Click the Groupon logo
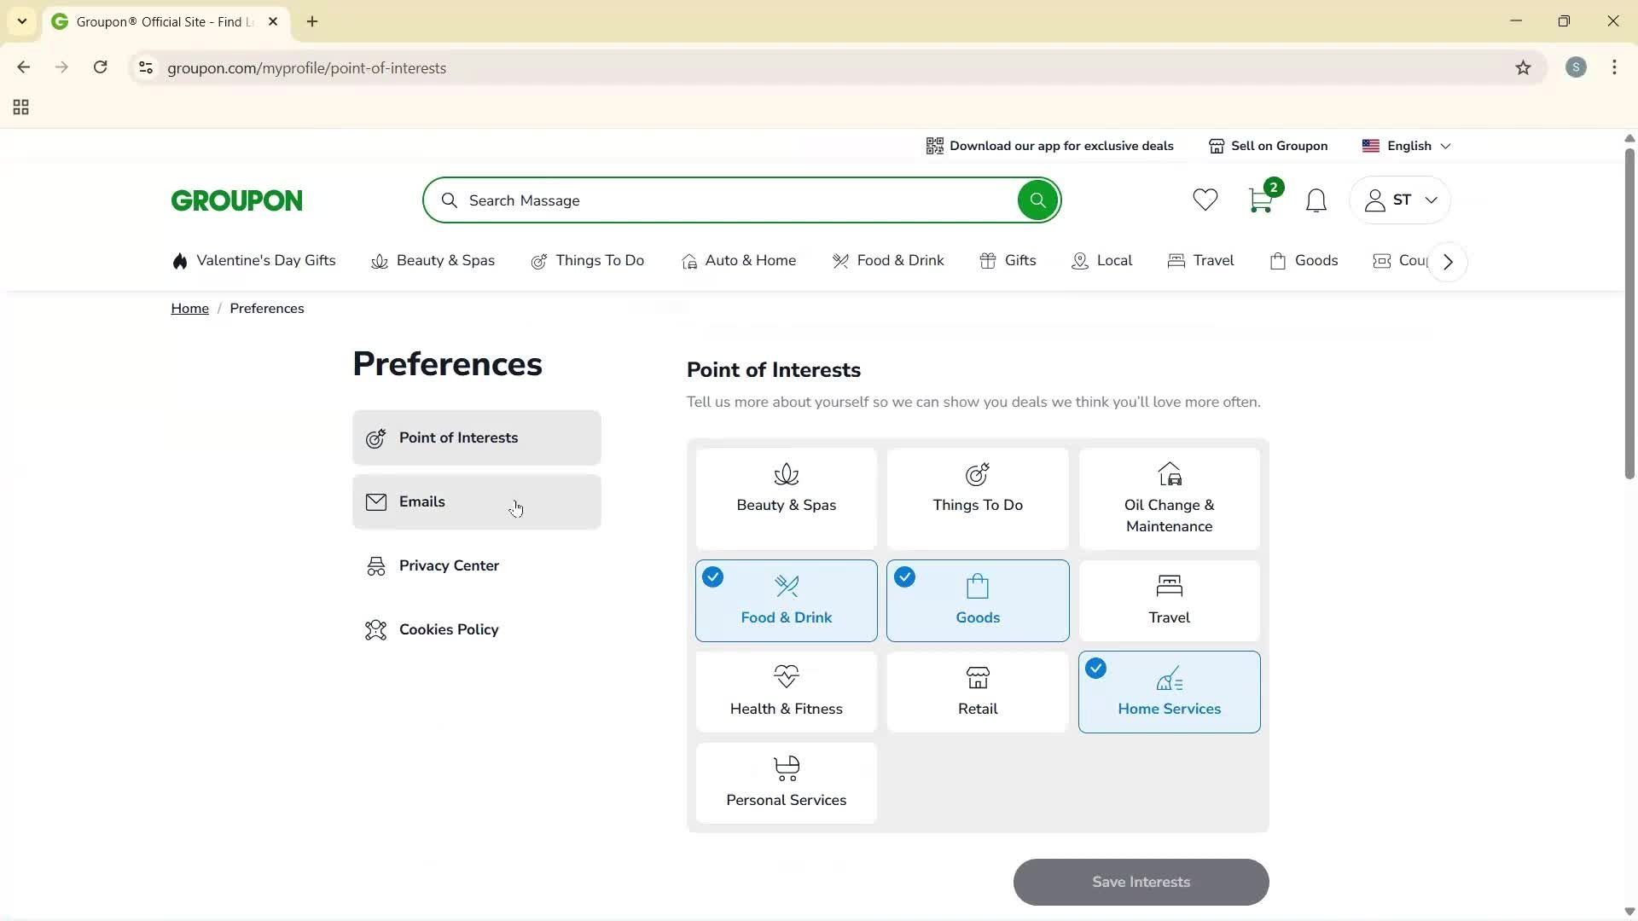This screenshot has height=921, width=1638. 236,200
